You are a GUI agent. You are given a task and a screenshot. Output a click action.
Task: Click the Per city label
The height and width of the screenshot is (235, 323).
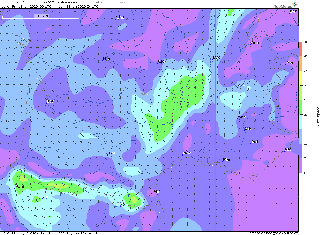coord(156,191)
